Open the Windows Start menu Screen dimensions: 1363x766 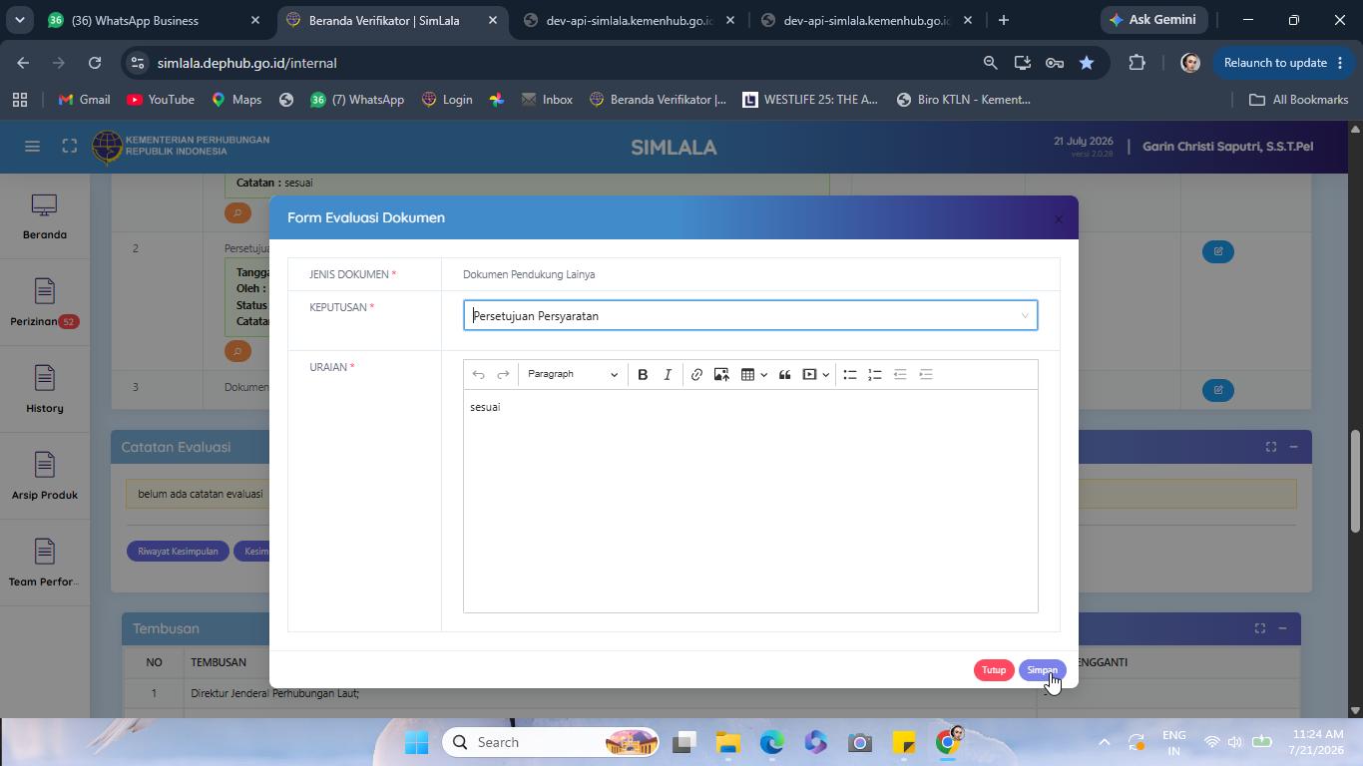point(417,742)
